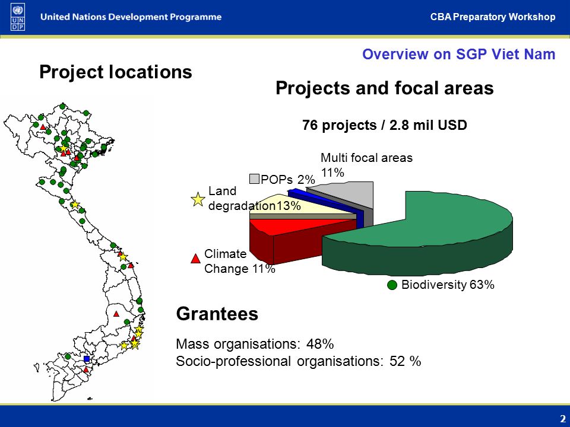Click the yellow star Land degradation legend icon
Screen dimensions: 570x427
click(x=198, y=199)
